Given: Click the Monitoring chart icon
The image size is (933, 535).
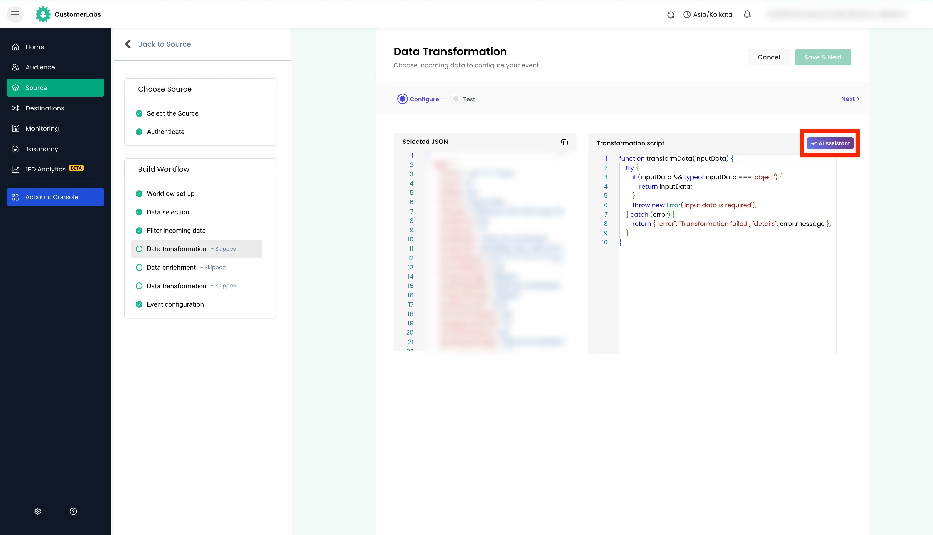Looking at the screenshot, I should click(x=16, y=128).
